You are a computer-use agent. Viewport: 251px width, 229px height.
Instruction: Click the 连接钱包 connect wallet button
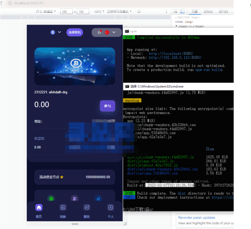pos(75,32)
